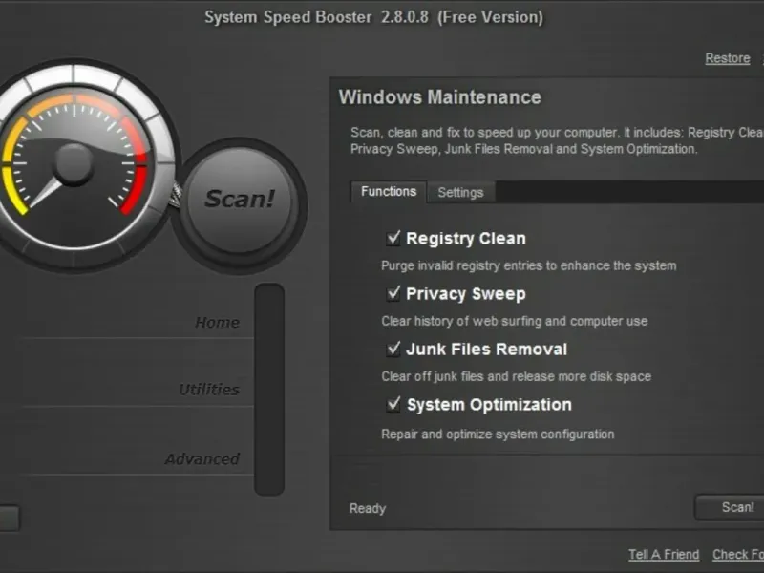764x573 pixels.
Task: Click the Restore link
Action: [727, 58]
